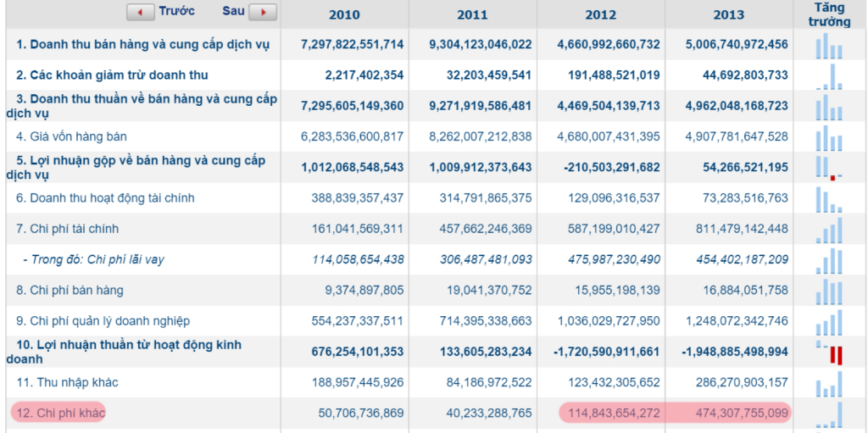Click growth chart for Lợi nhuận gộp row
Viewport: 868px width, 433px height.
829,167
